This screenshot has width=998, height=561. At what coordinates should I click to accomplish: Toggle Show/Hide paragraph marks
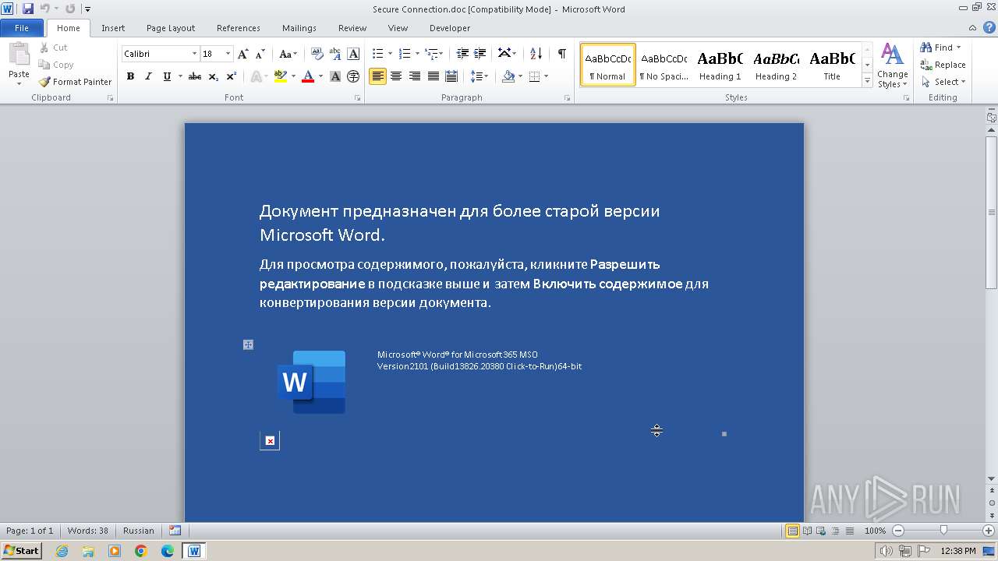(x=561, y=54)
